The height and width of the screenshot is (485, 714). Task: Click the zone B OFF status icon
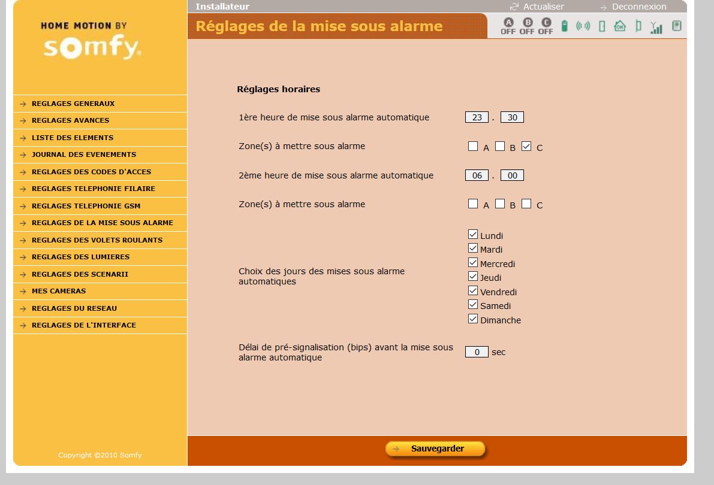pos(527,26)
